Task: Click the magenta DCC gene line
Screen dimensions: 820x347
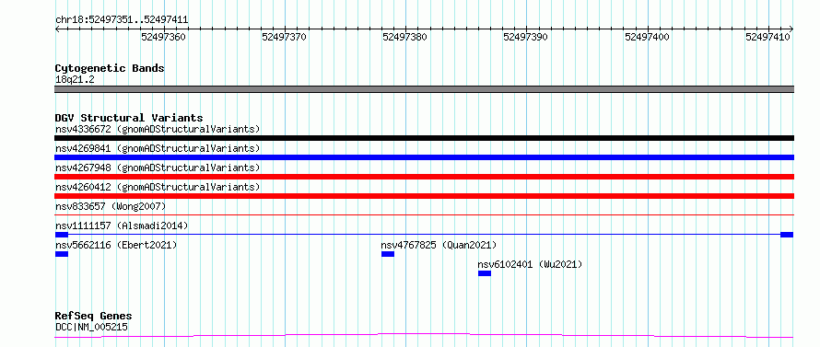Action: pyautogui.click(x=424, y=335)
